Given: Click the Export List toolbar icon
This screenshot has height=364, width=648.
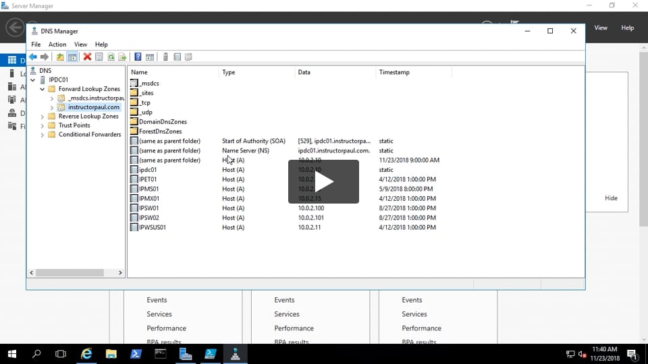Looking at the screenshot, I should coord(122,57).
